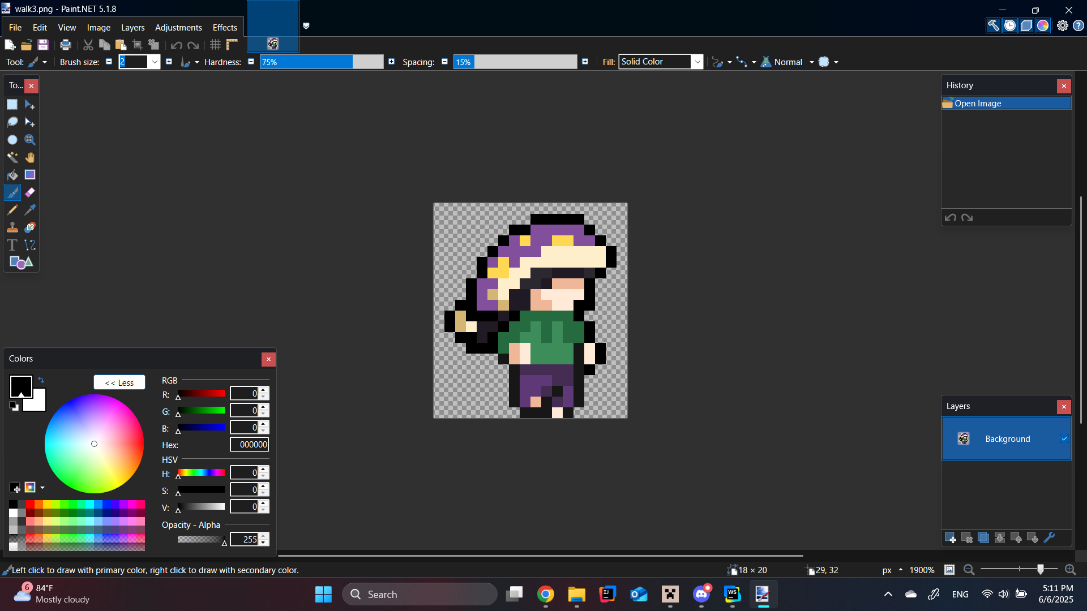1087x611 pixels.
Task: Open the Image menu
Action: (x=99, y=27)
